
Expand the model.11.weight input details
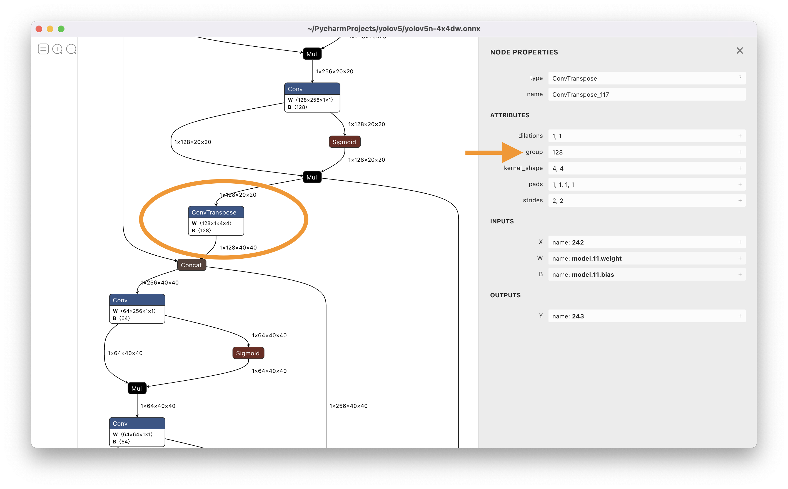click(739, 258)
